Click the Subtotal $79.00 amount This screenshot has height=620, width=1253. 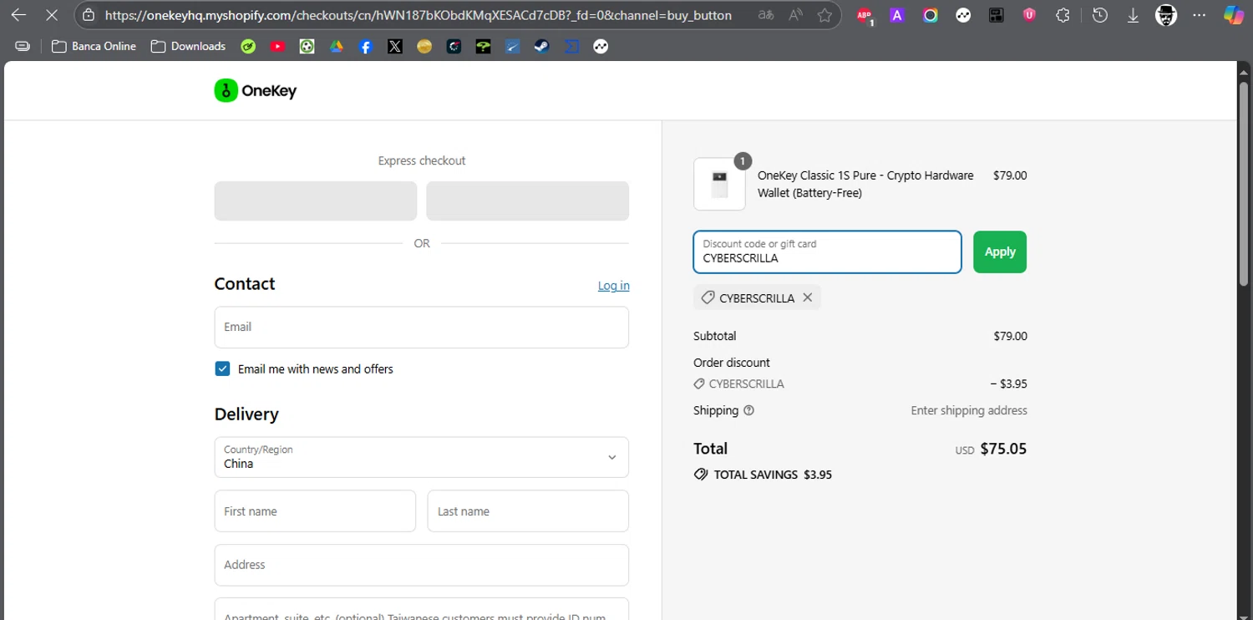click(1010, 336)
